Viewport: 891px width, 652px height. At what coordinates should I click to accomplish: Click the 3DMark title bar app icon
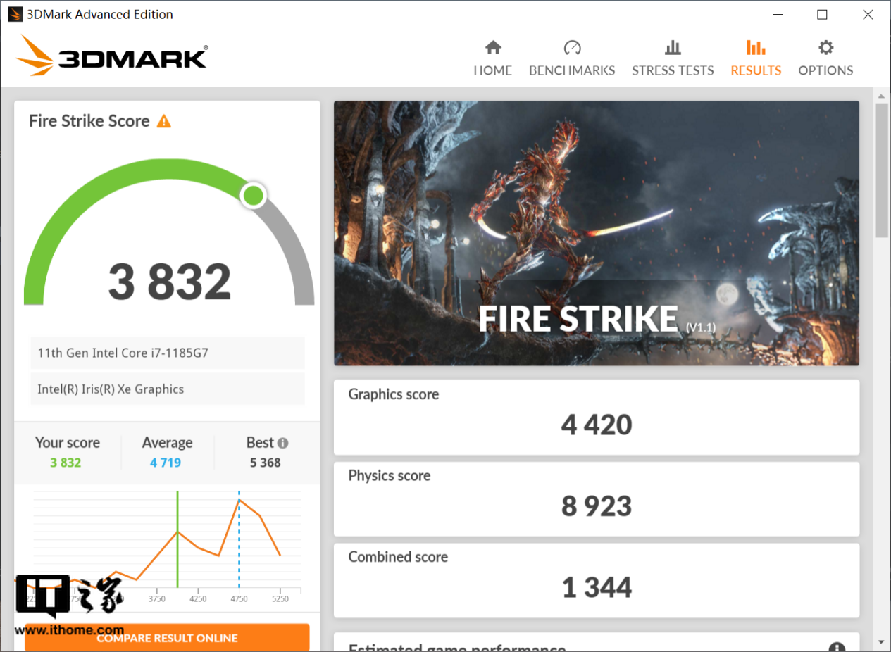click(15, 14)
